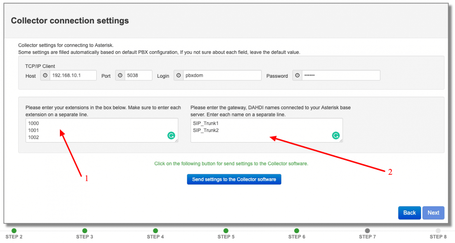Click the clock icon beside Port field
Image resolution: width=455 pixels, height=243 pixels.
tap(120, 75)
